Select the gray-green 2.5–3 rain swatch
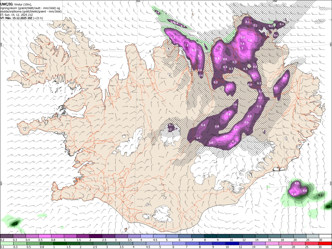Viewport: 332px width, 249px height. [x=99, y=244]
